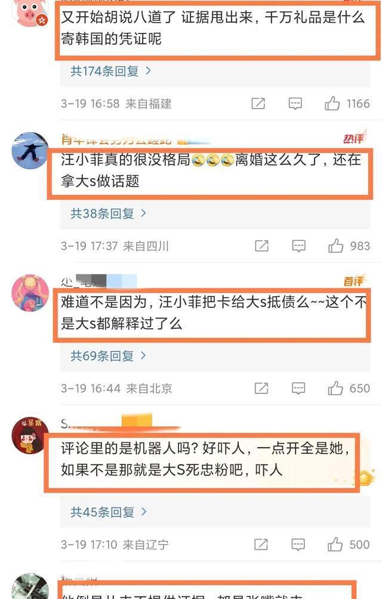Open the Sailor Moon avatar profile

(30, 293)
